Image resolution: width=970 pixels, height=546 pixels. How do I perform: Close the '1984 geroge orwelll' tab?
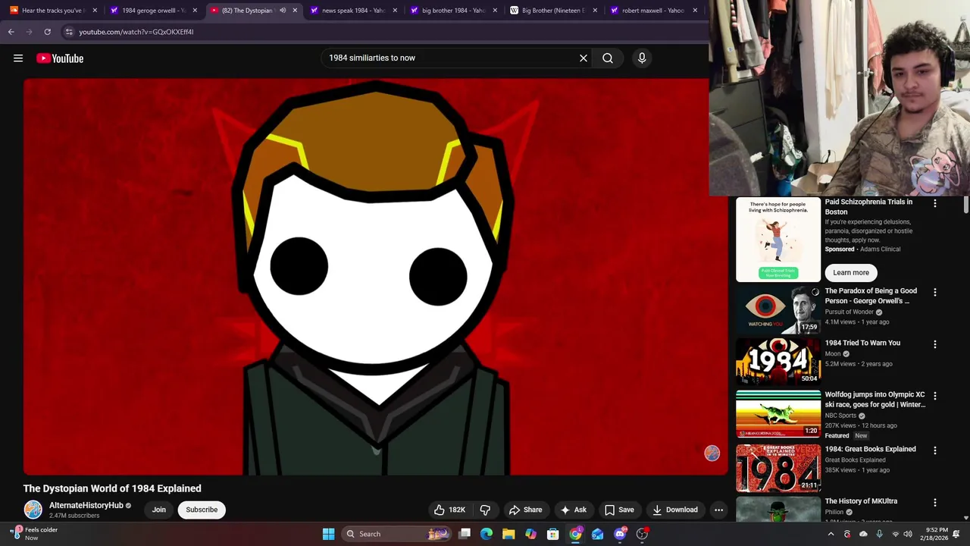[x=195, y=11]
